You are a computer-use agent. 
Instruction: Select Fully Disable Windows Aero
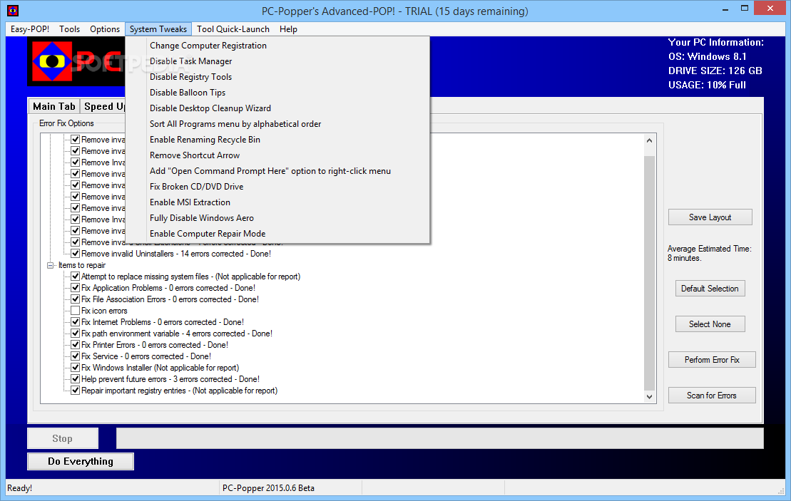click(x=277, y=217)
